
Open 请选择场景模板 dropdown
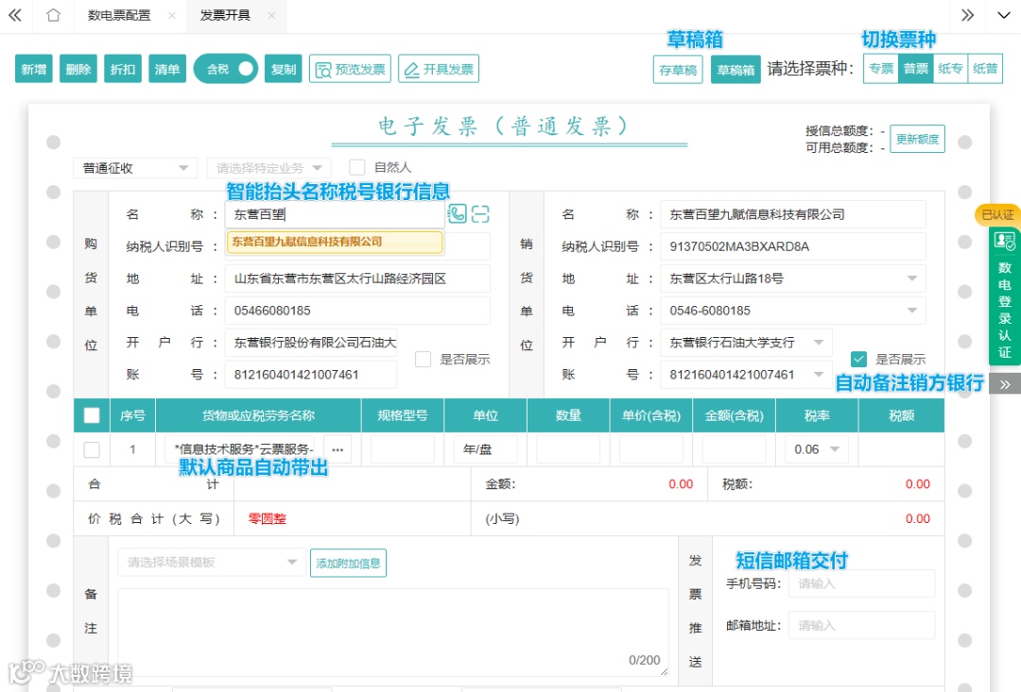point(211,562)
